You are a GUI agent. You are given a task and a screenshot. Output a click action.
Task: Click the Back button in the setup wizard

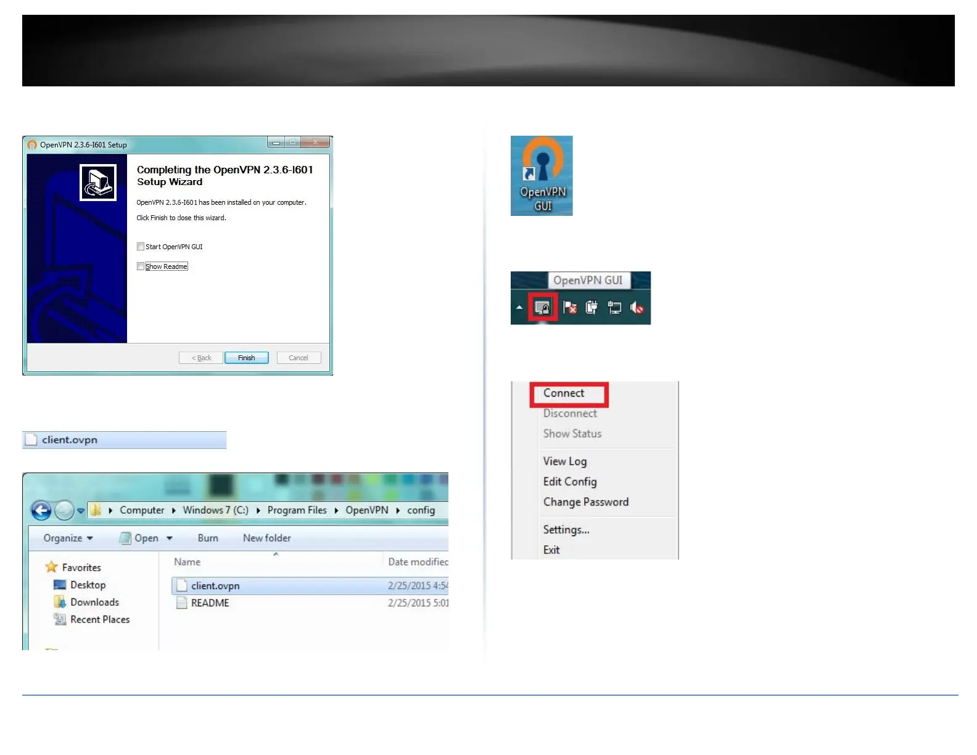pos(201,358)
